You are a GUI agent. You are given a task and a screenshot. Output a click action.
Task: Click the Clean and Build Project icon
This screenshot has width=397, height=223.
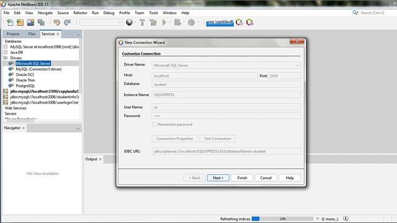click(x=153, y=22)
